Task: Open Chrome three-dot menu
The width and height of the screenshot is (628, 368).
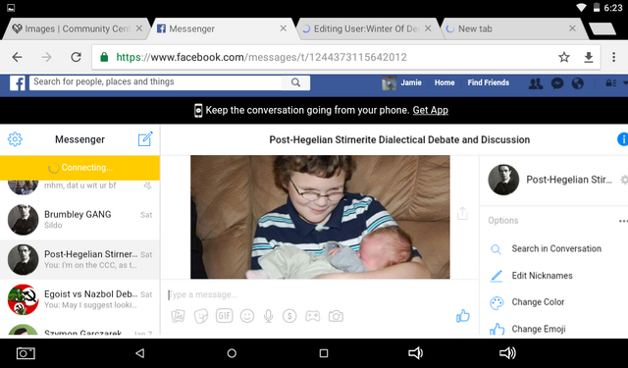Action: [x=613, y=57]
